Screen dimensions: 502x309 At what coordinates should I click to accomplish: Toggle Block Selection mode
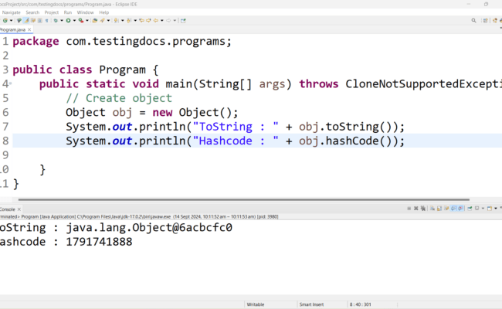coord(39,21)
